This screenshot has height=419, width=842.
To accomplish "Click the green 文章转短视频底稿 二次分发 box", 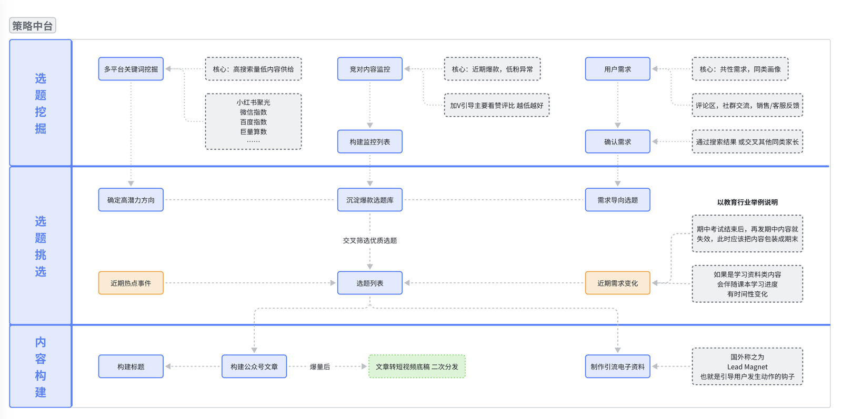I will pos(416,366).
